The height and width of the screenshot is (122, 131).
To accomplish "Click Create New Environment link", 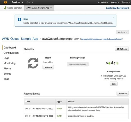I will click(117, 8).
